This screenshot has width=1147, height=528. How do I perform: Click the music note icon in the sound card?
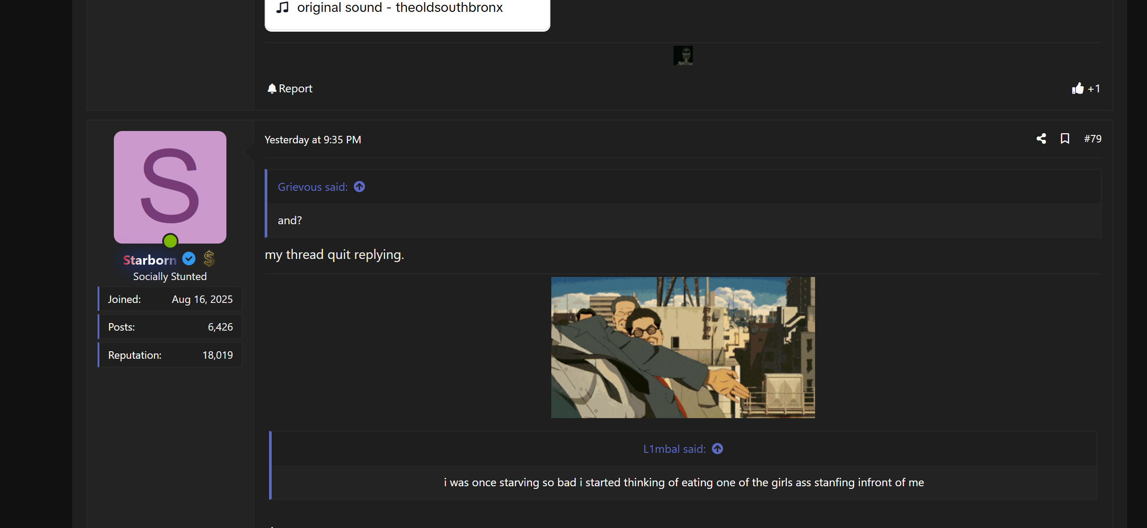pyautogui.click(x=283, y=7)
